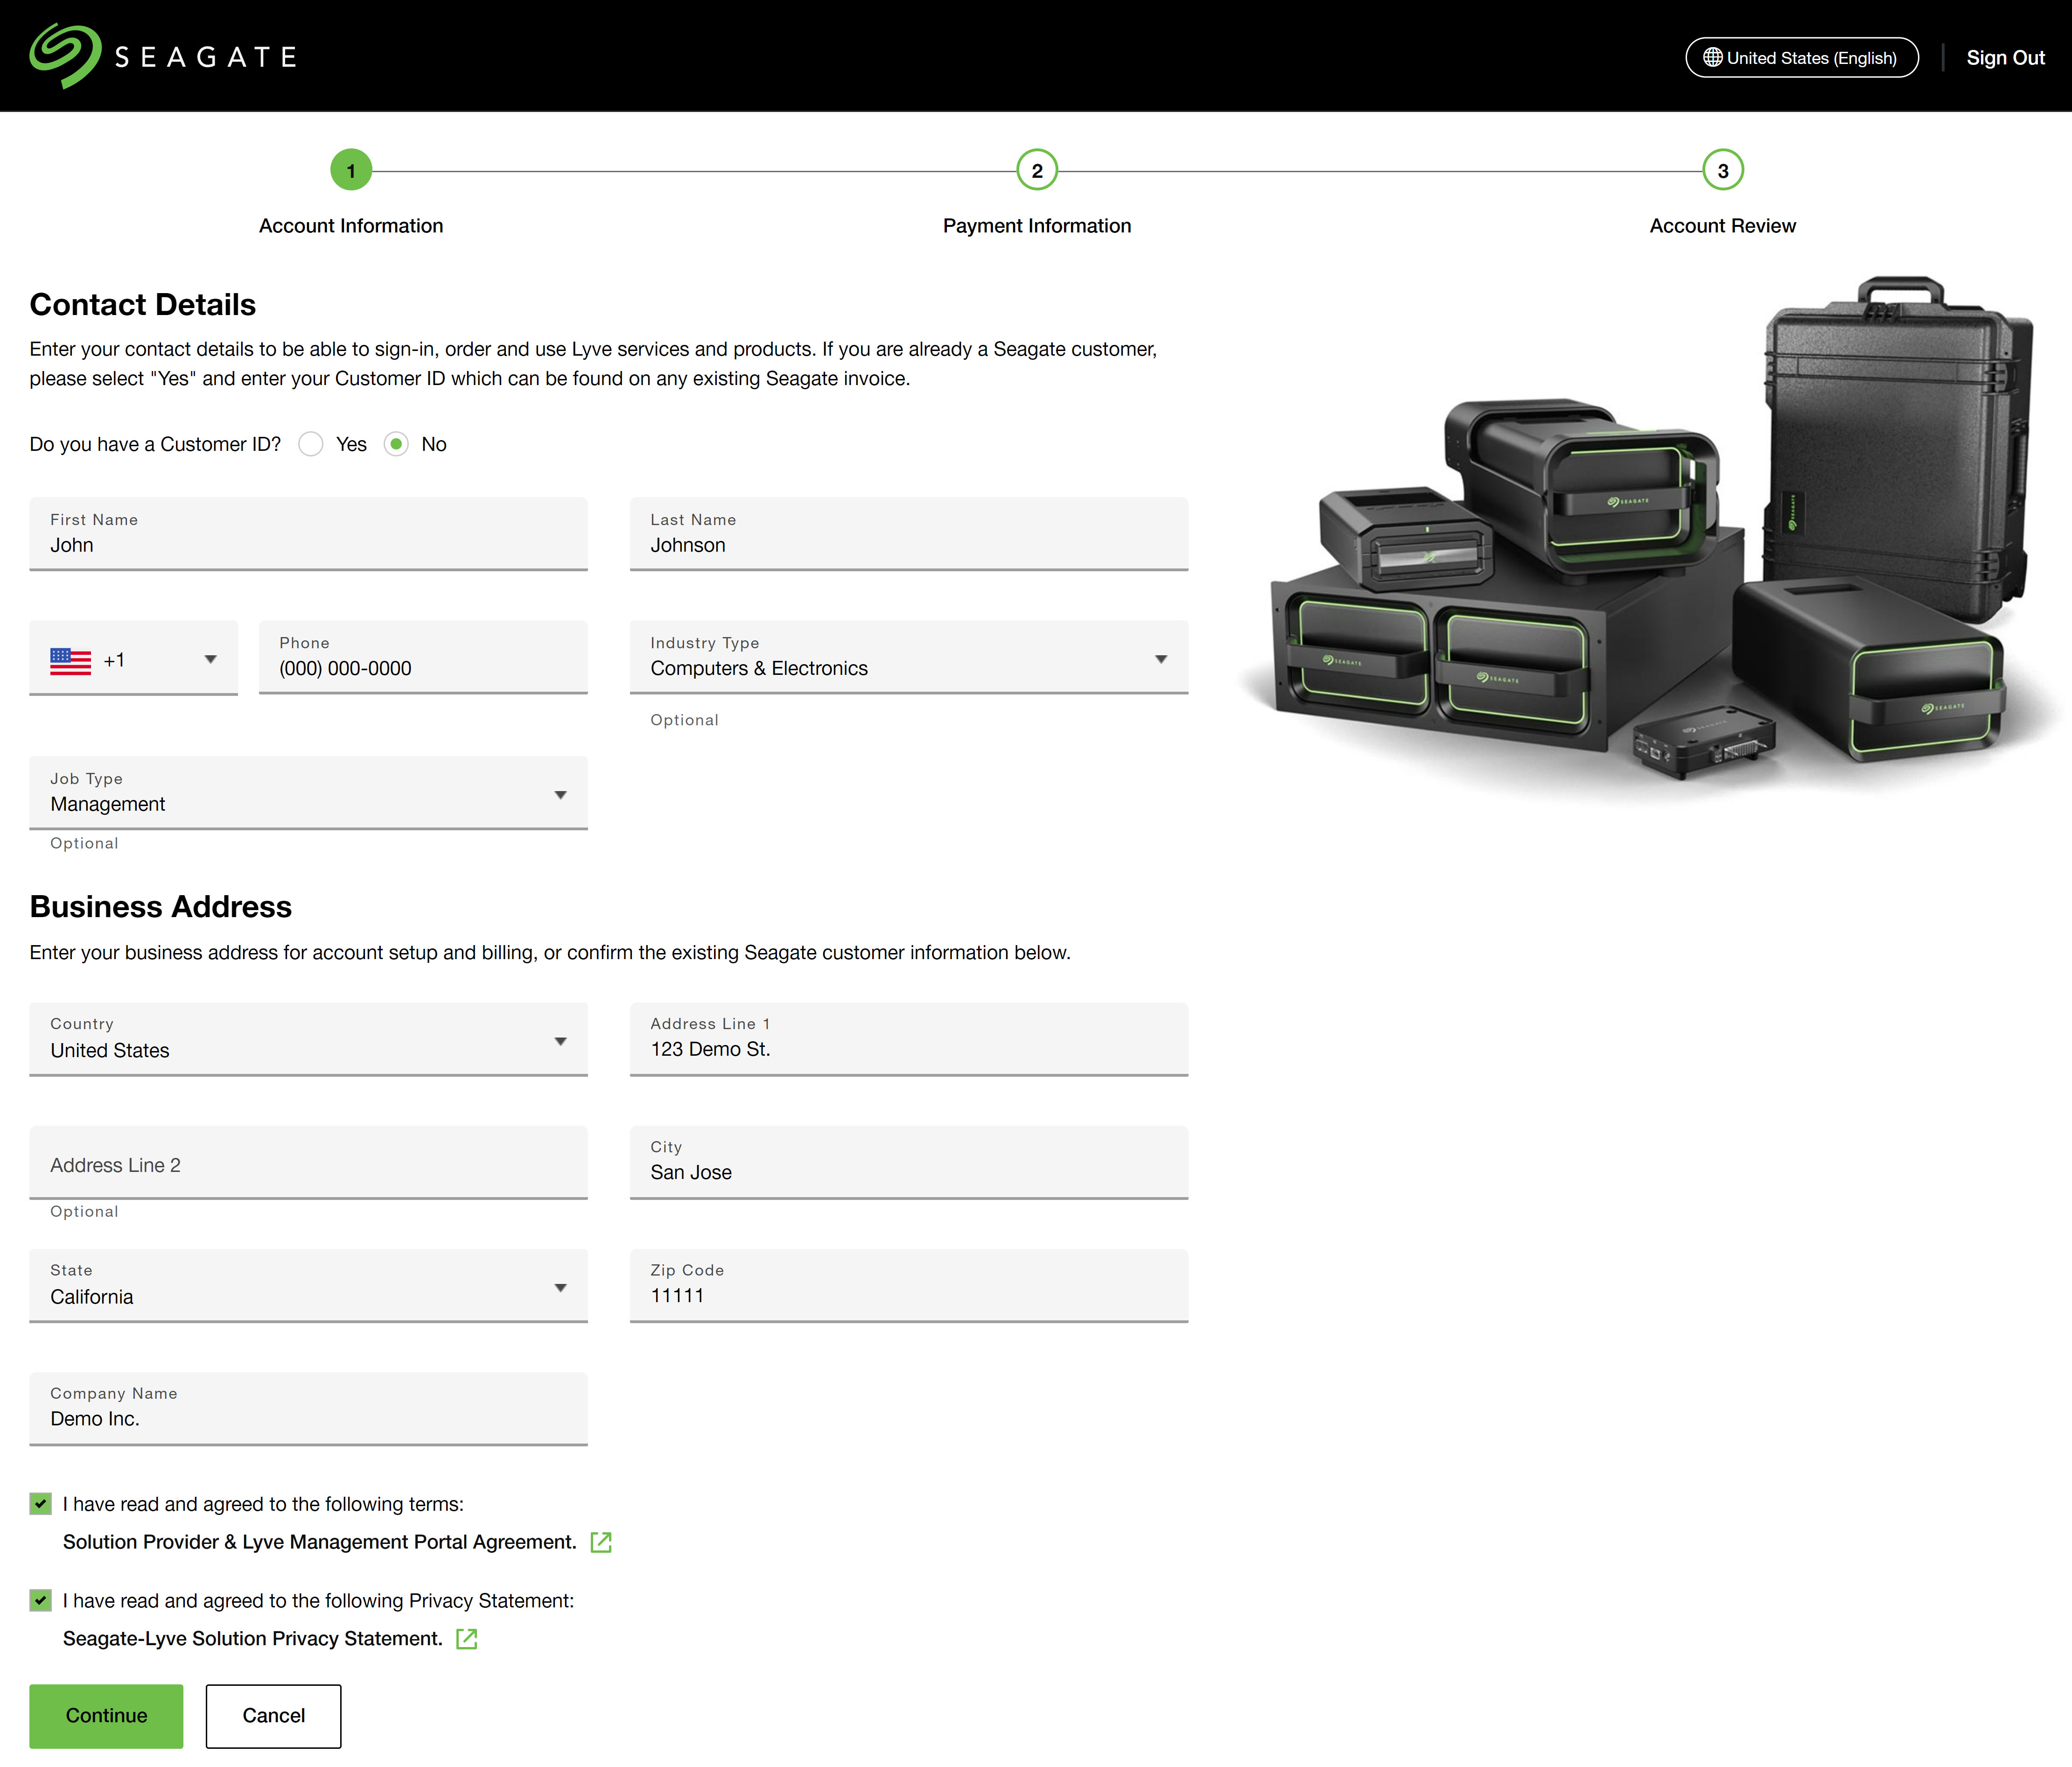2072x1767 pixels.
Task: Click the Seagate logo
Action: coord(163,56)
